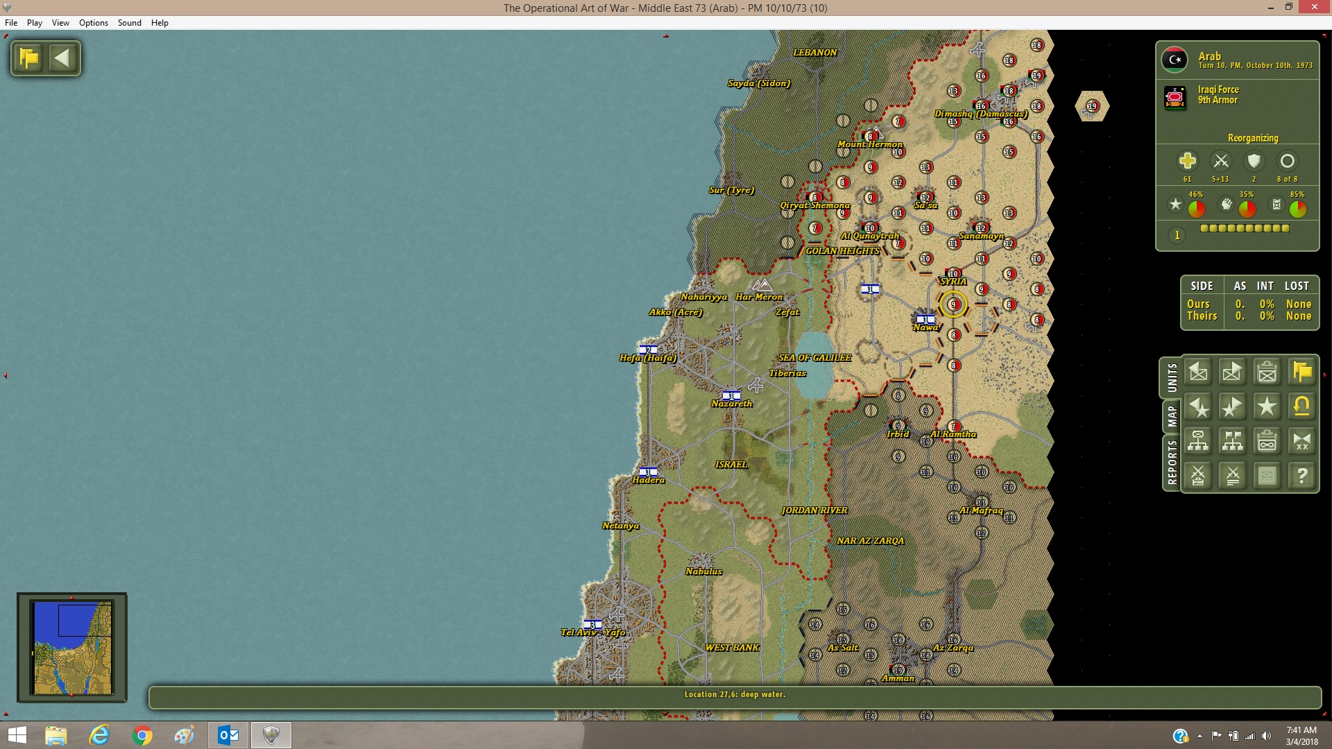
Task: Click the 35% readiness pie gauge
Action: point(1247,209)
